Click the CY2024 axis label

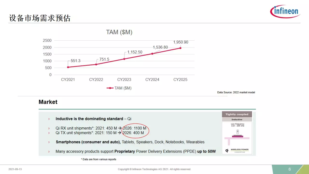152,80
